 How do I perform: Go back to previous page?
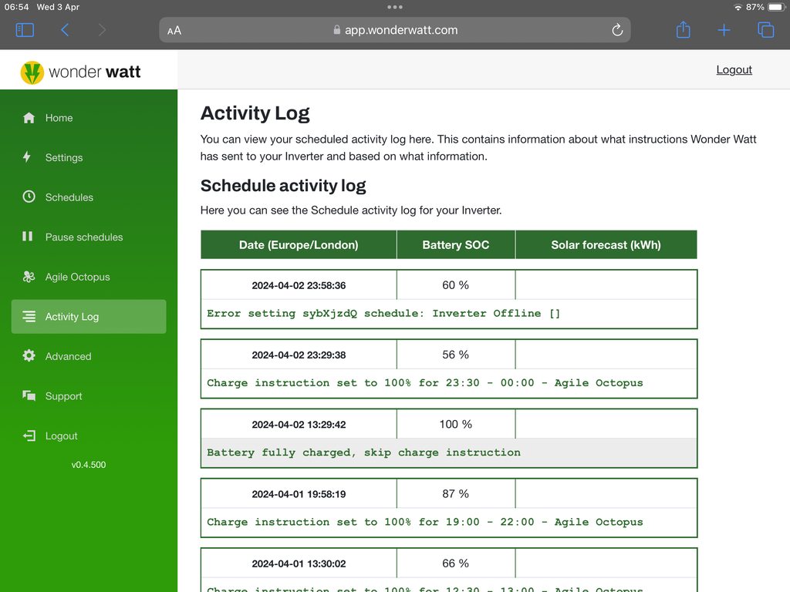tap(65, 30)
